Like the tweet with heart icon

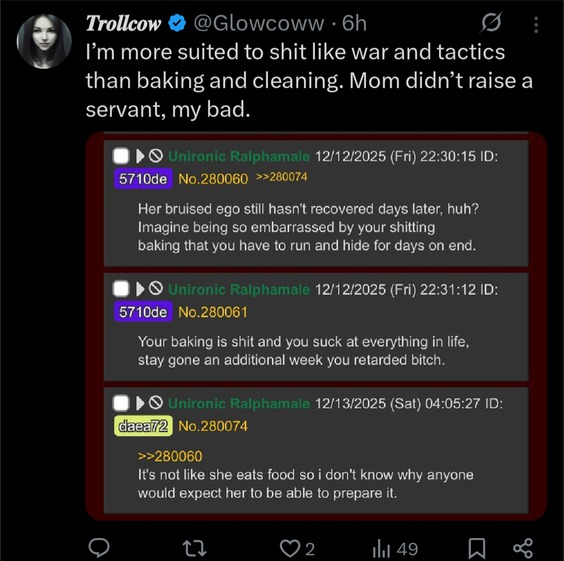(x=288, y=548)
